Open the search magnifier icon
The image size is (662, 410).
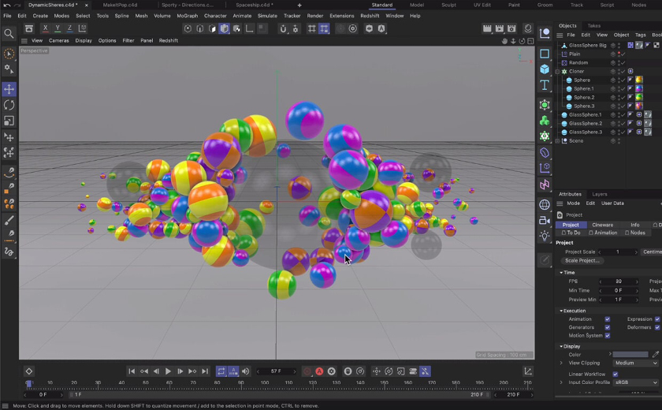[9, 33]
